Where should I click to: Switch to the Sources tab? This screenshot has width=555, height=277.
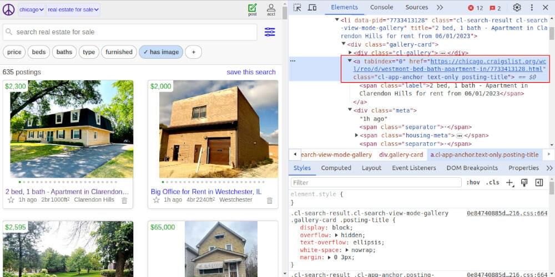pos(417,7)
